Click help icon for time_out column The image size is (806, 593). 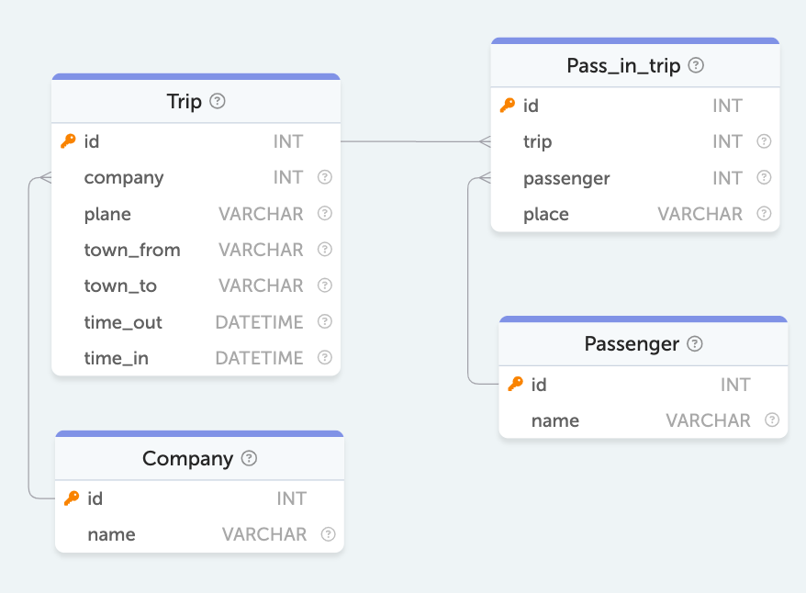324,322
